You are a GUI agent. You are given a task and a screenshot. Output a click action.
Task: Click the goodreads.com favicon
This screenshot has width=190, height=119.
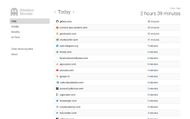click(x=57, y=34)
